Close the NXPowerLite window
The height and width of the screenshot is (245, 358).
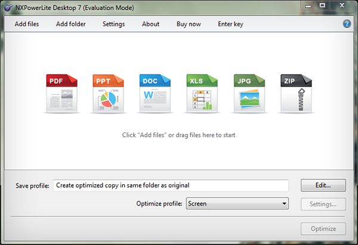342,5
